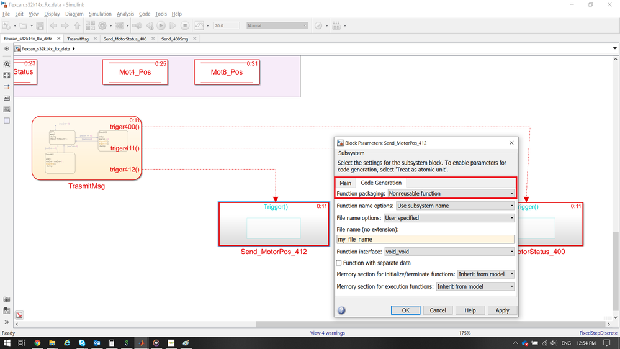Switch to the Main tab in dialog
Screen dimensions: 620x349
[x=345, y=183]
